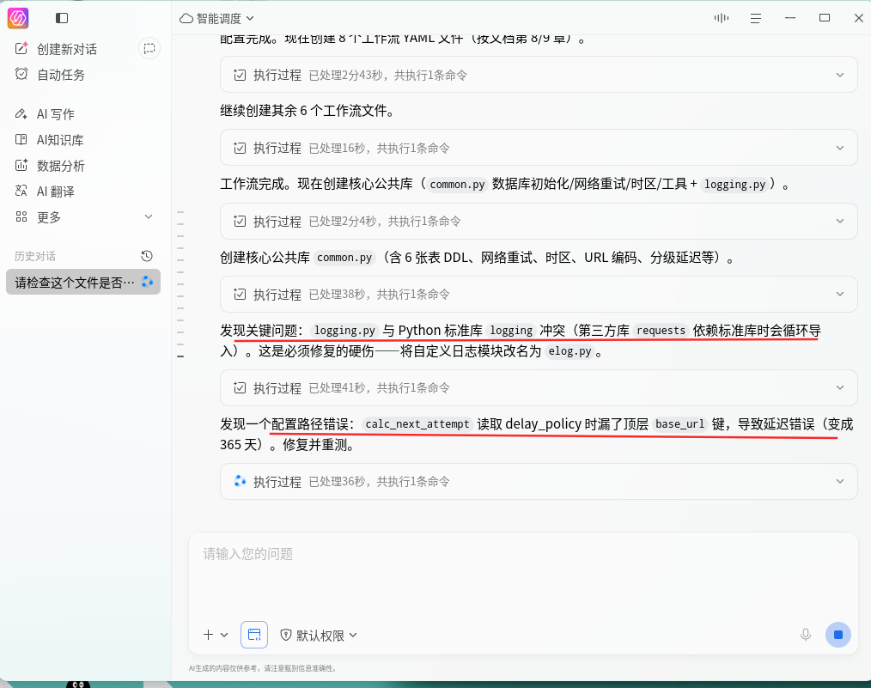
Task: Expand 执行过程 已处理2分4秒 panel
Action: point(539,221)
